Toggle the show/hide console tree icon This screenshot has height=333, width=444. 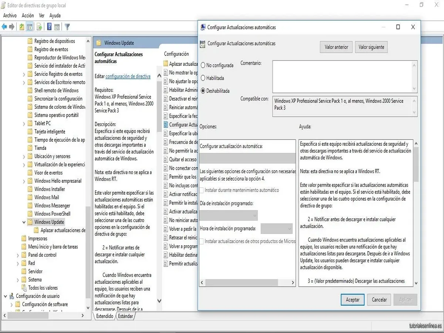pos(29,27)
